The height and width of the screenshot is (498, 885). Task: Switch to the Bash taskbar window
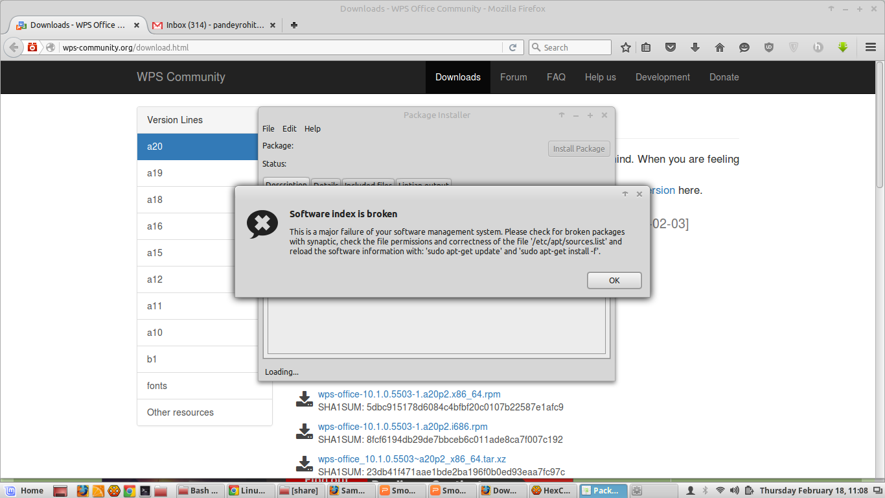(x=199, y=491)
